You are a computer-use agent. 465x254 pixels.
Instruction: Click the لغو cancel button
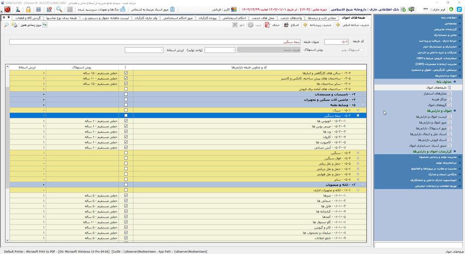[x=238, y=25]
